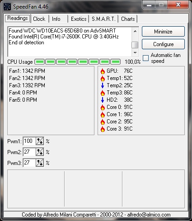Switch to the Clock tab
Image resolution: width=192 pixels, height=221 pixels.
[x=40, y=19]
